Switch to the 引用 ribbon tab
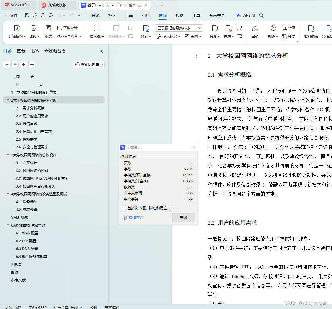 [x=146, y=16]
